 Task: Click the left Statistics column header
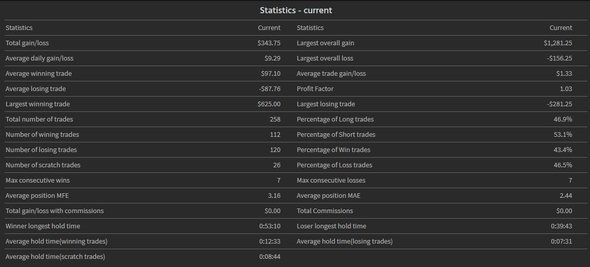click(x=19, y=28)
